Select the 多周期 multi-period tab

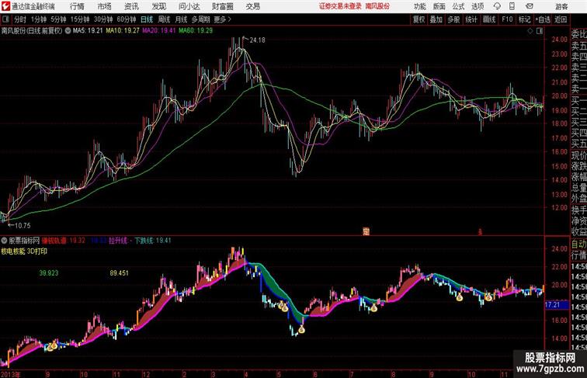point(200,19)
